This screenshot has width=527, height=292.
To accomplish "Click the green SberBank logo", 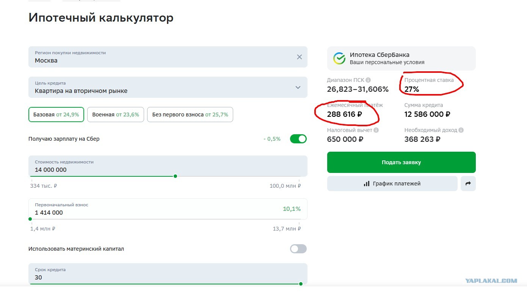I will point(339,58).
